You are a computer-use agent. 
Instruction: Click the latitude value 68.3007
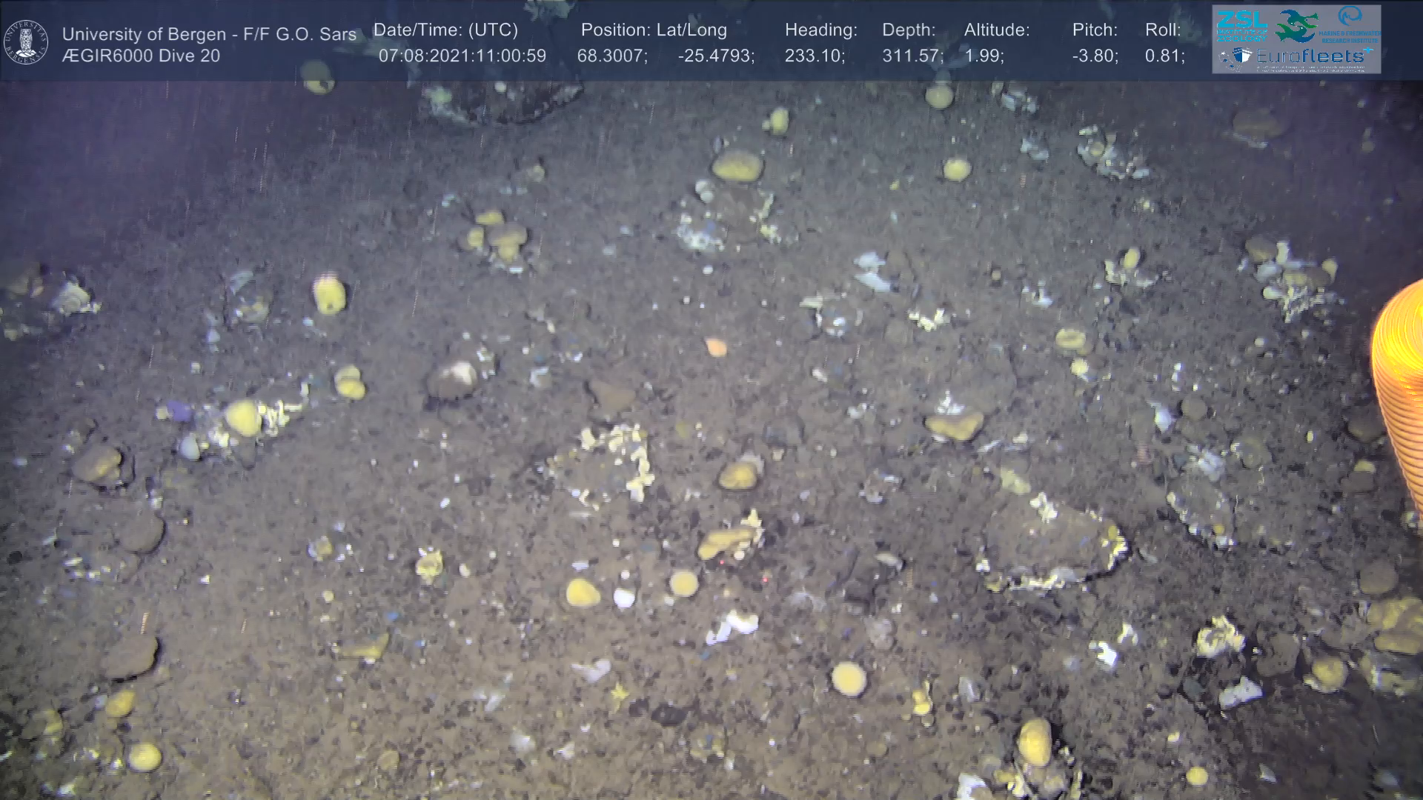pyautogui.click(x=611, y=56)
